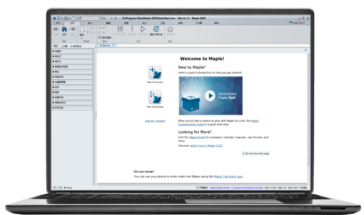
Task: Click the Cut (剪切) scissors icon
Action: click(x=88, y=32)
